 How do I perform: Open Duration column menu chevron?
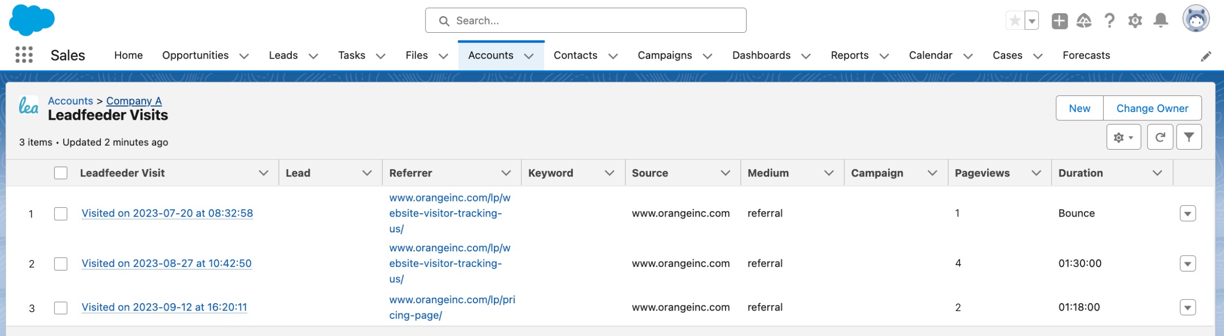pos(1157,173)
